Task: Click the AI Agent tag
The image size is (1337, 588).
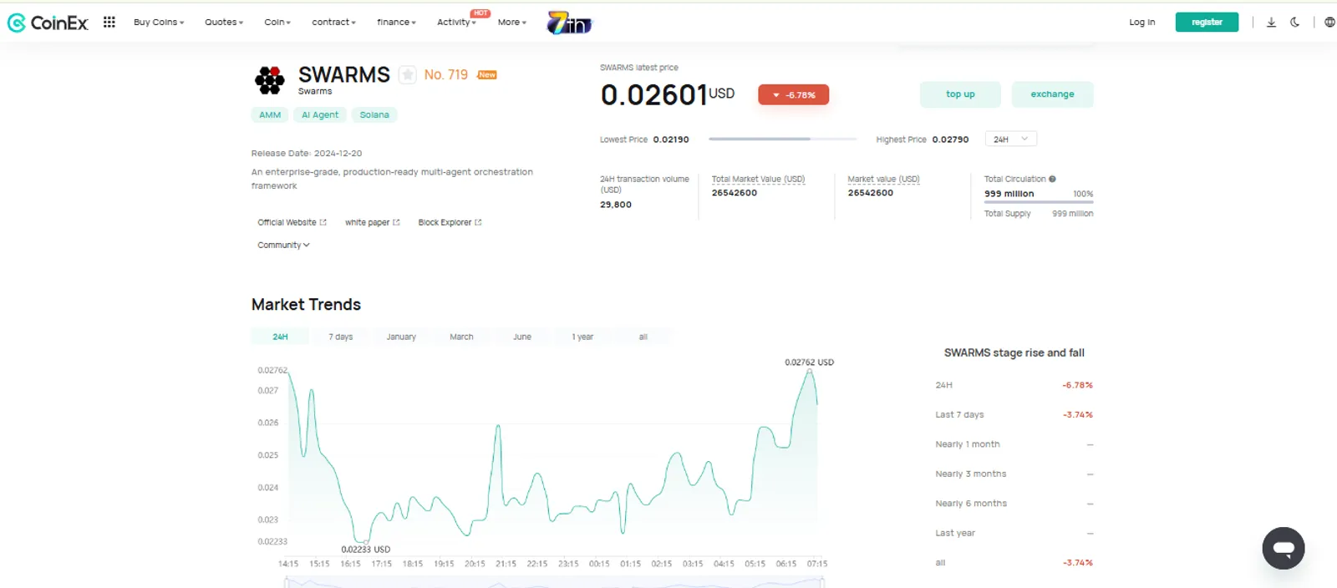Action: (x=320, y=115)
